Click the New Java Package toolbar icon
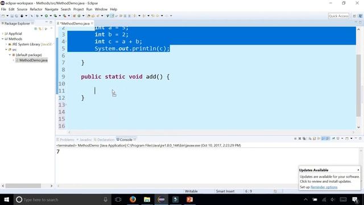 click(75, 16)
